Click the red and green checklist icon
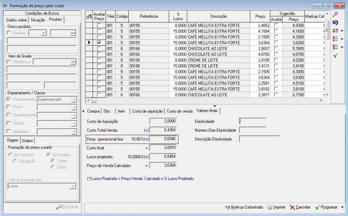The height and width of the screenshot is (216, 348). point(335,31)
